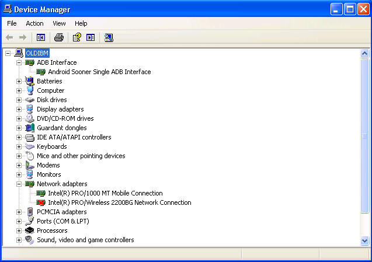Select Intel(R) PRO/Wireless 2200BG Network Connection text
This screenshot has height=262, width=372.
(120, 202)
